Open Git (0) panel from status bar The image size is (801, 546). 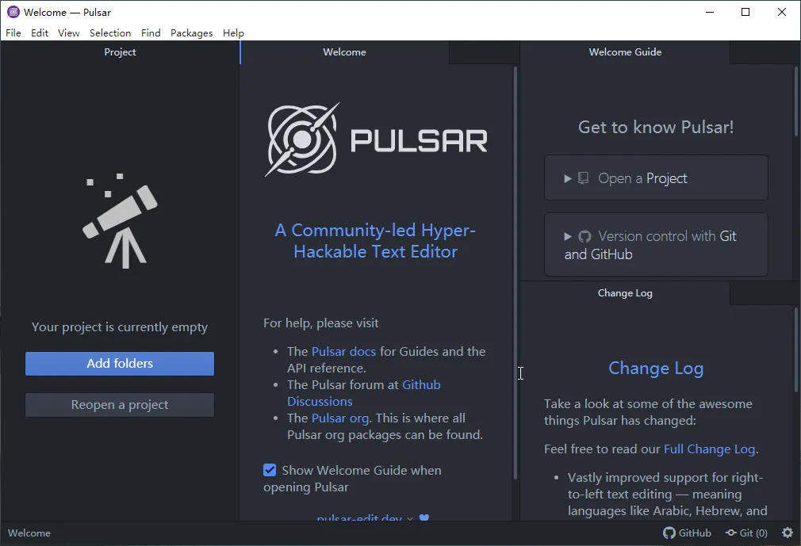(746, 533)
